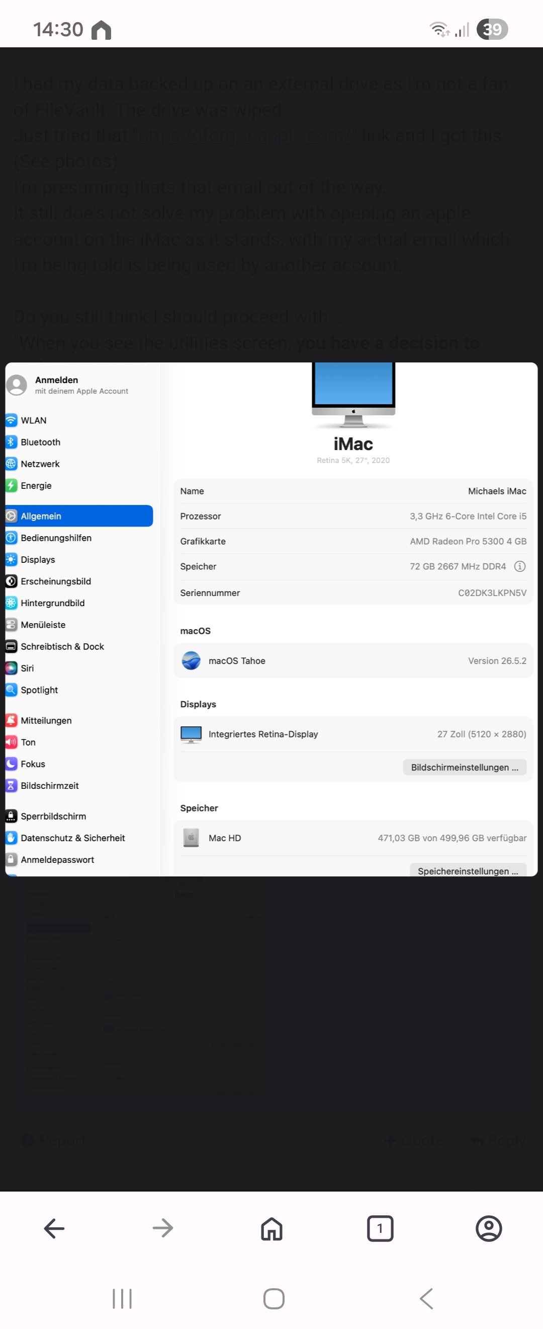Click the Mac HD drive icon
The image size is (543, 1329).
[x=191, y=837]
